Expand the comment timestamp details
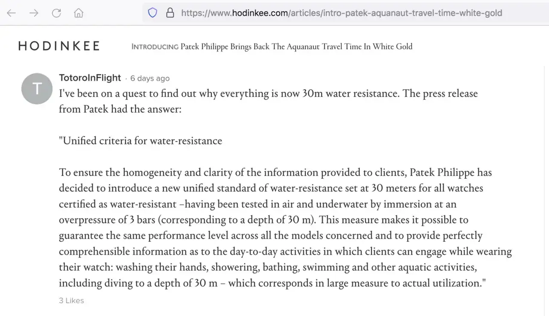Screen dimensions: 549x316 [x=150, y=78]
